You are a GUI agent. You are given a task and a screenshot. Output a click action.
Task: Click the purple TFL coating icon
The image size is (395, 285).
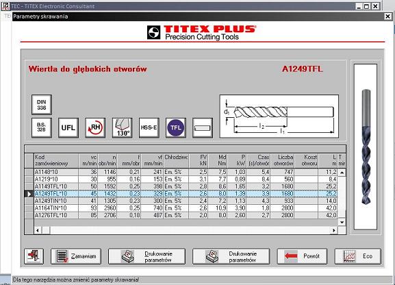click(176, 127)
